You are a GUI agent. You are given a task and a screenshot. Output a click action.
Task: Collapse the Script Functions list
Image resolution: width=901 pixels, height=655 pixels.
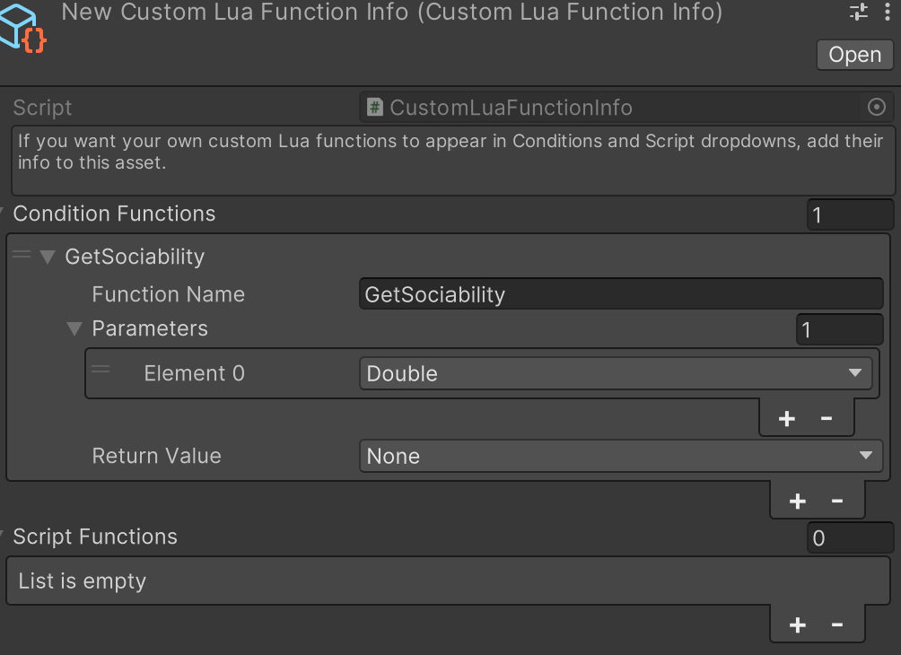coord(3,536)
